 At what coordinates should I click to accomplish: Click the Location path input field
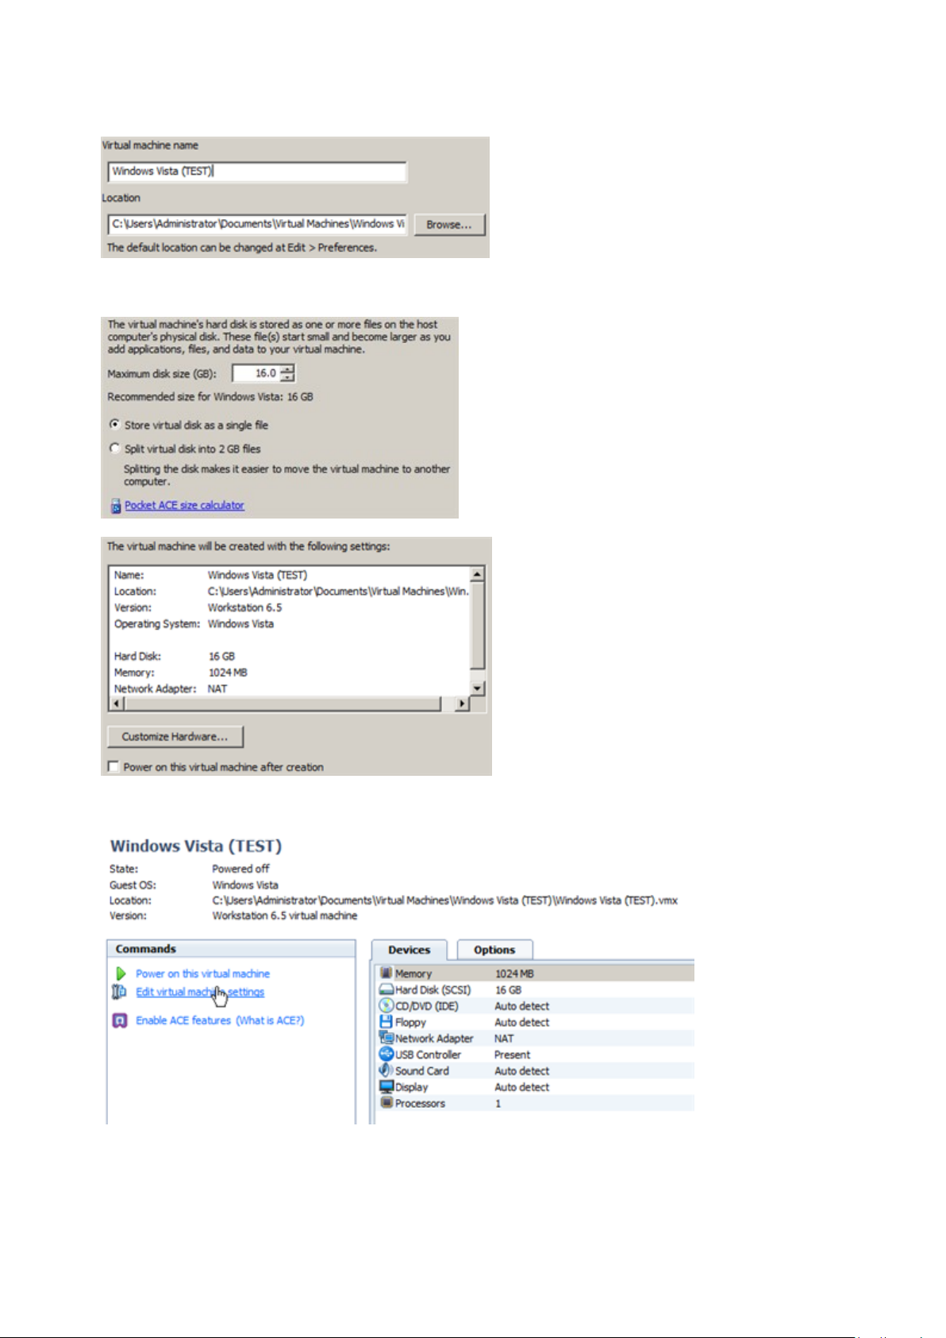[x=257, y=224]
